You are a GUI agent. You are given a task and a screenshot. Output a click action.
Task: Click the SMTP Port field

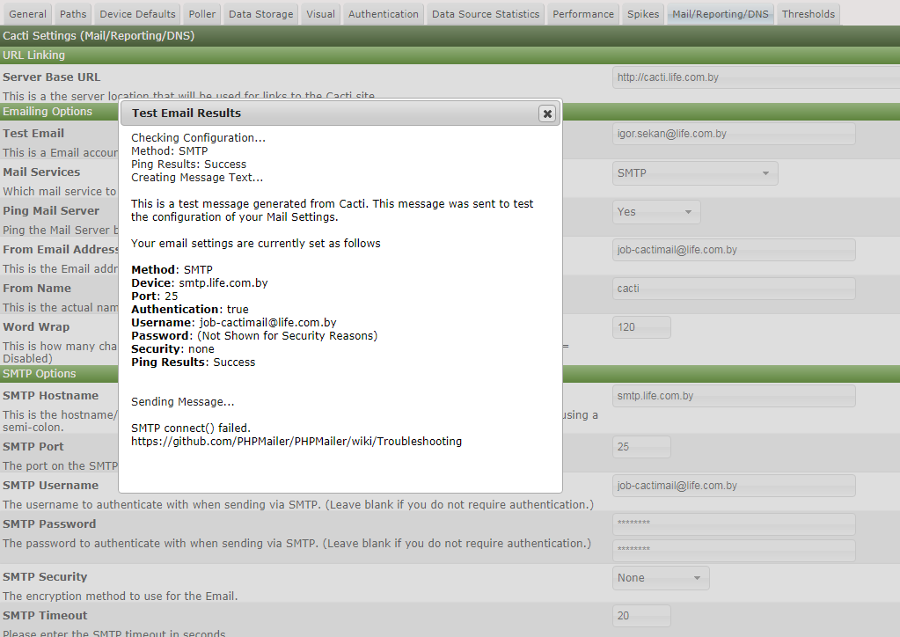point(641,447)
